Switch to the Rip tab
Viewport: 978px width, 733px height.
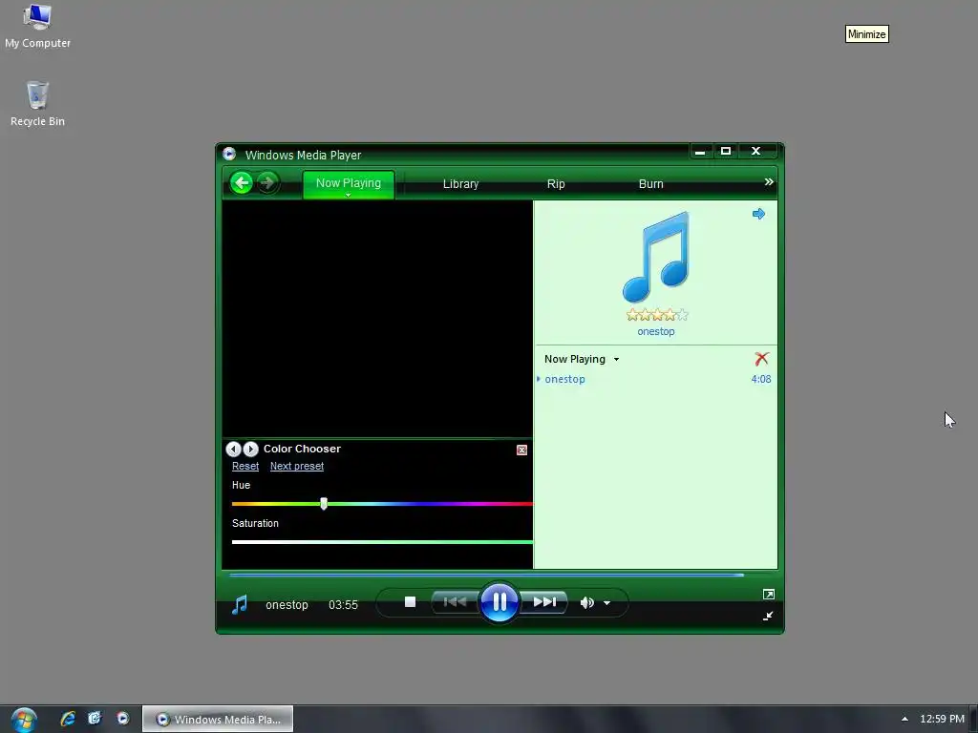(x=556, y=184)
